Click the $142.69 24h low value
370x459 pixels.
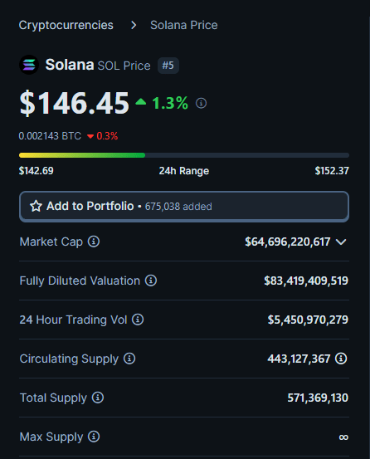pos(37,171)
